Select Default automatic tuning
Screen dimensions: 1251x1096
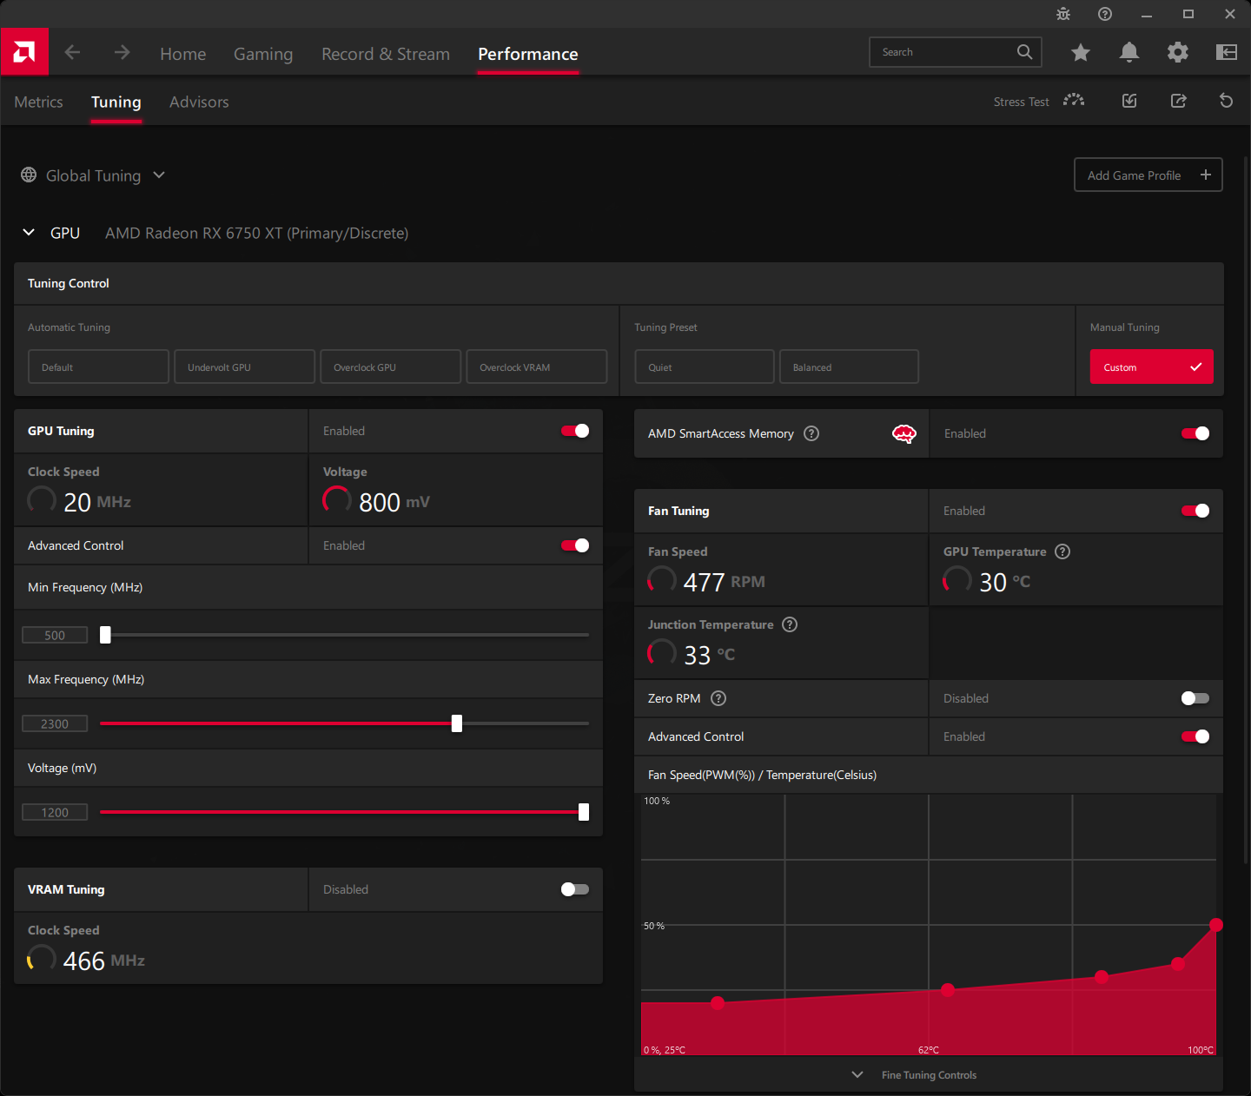tap(98, 366)
